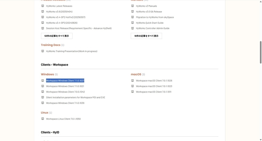Screen dimensions: 262x141
Task: Open HyWorks v3.4-SP2 (20240826) article
Action: [x=62, y=23]
